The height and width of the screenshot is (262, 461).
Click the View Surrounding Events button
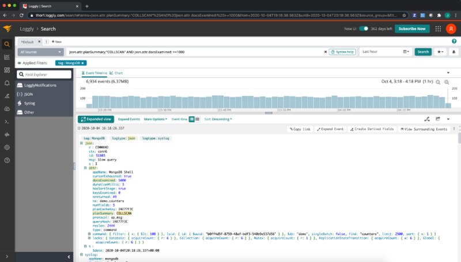click(x=426, y=130)
